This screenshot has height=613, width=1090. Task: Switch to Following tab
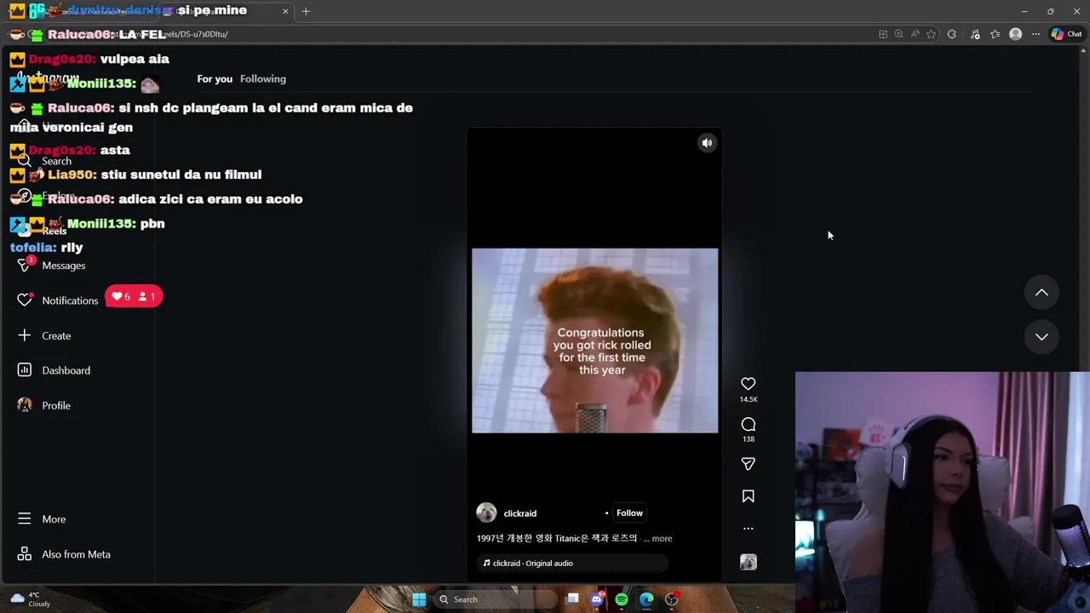point(263,78)
